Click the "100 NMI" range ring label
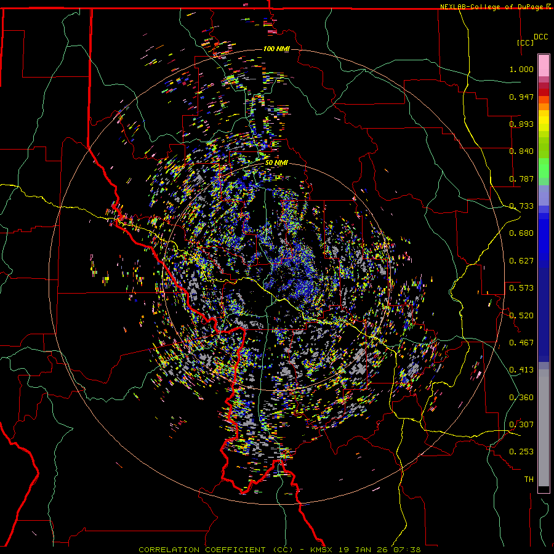 tap(276, 49)
